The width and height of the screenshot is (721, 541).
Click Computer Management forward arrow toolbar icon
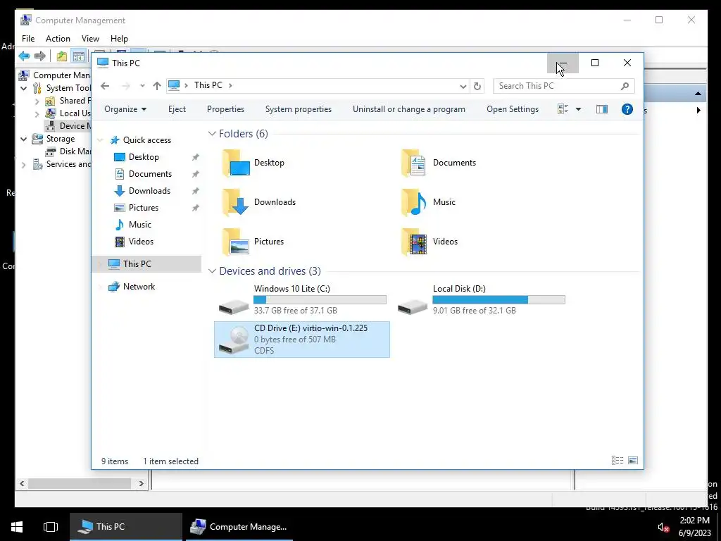click(x=40, y=56)
